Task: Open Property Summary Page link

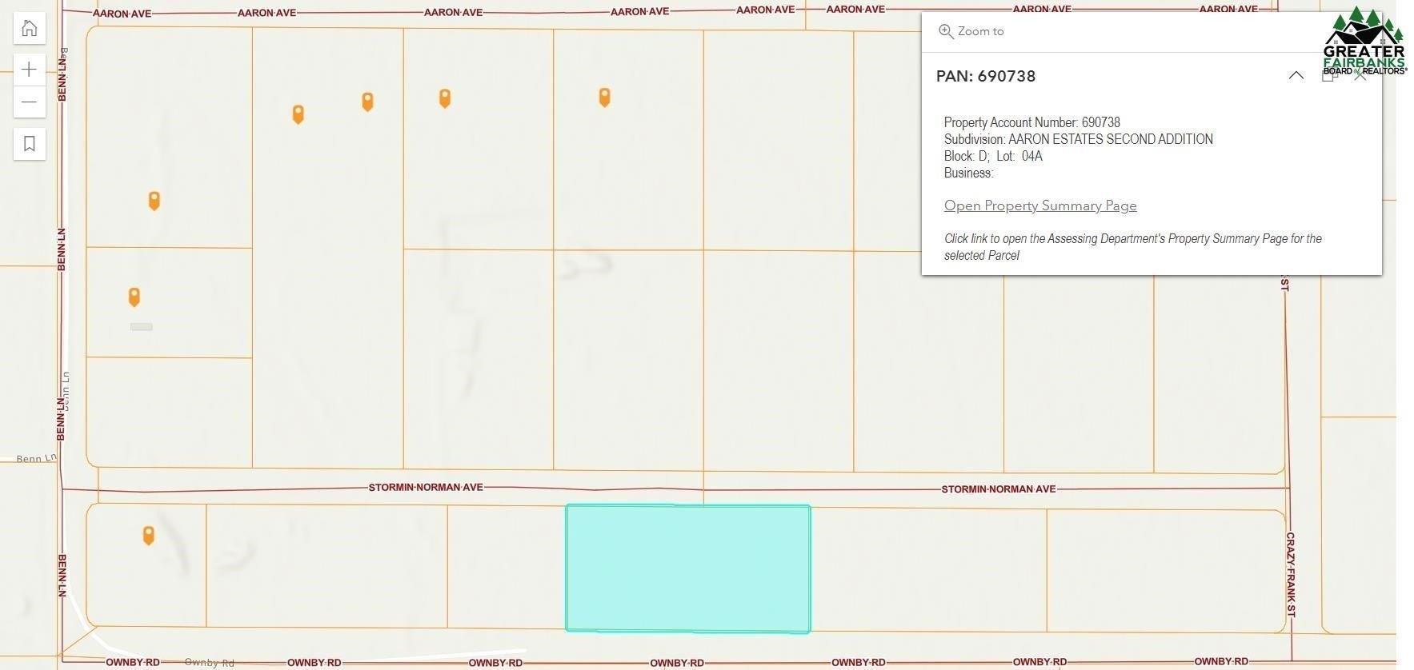Action: tap(1039, 205)
